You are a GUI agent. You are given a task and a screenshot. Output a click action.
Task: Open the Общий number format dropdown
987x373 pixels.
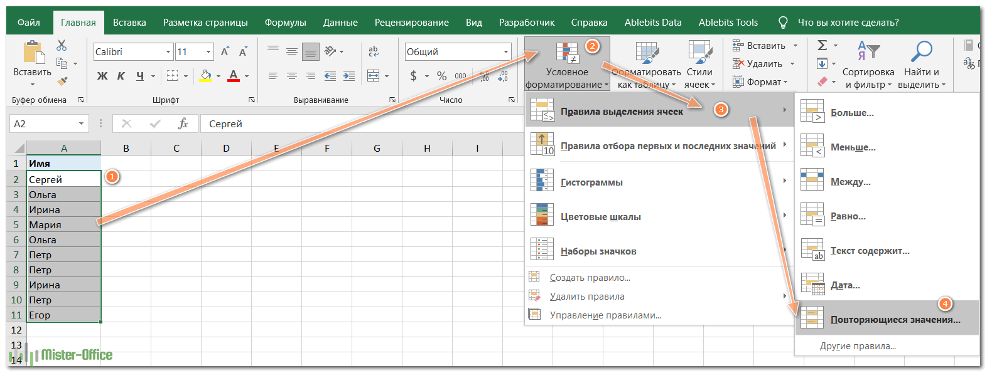tap(505, 52)
